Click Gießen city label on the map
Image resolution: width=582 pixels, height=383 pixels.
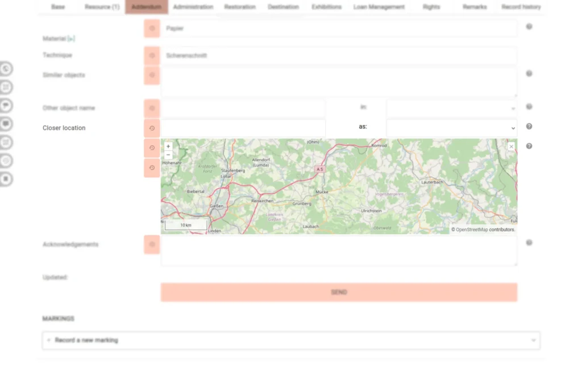coord(217,206)
